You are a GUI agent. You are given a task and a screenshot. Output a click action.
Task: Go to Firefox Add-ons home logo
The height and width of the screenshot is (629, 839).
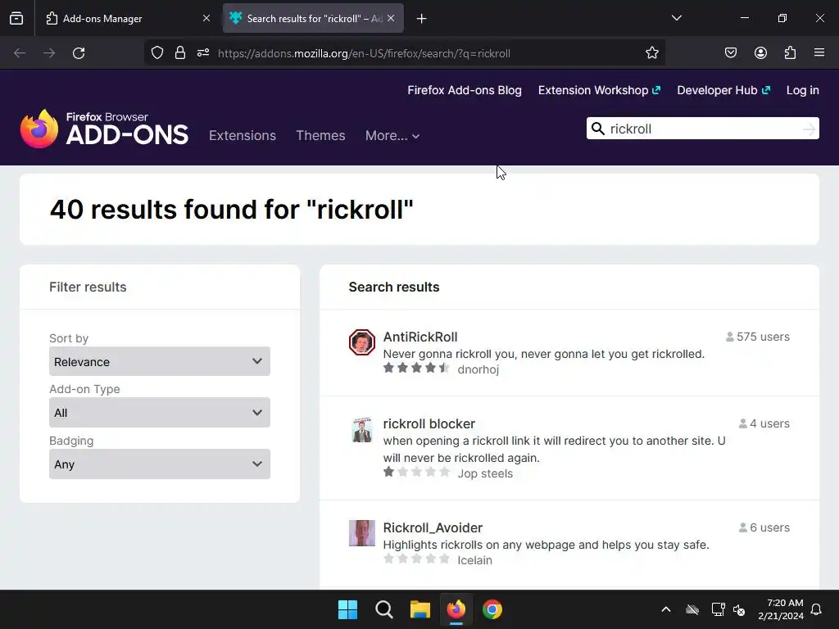tap(104, 129)
